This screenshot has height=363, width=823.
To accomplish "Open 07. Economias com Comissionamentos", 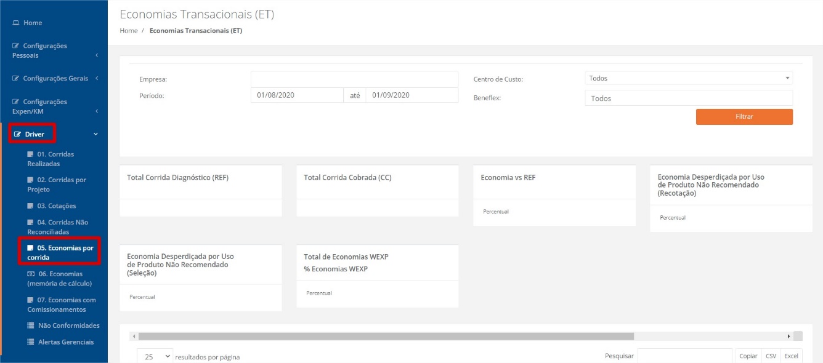I will (x=62, y=305).
